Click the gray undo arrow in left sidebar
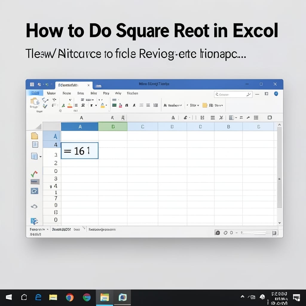Screen dimensions: 306x306 pos(34,206)
